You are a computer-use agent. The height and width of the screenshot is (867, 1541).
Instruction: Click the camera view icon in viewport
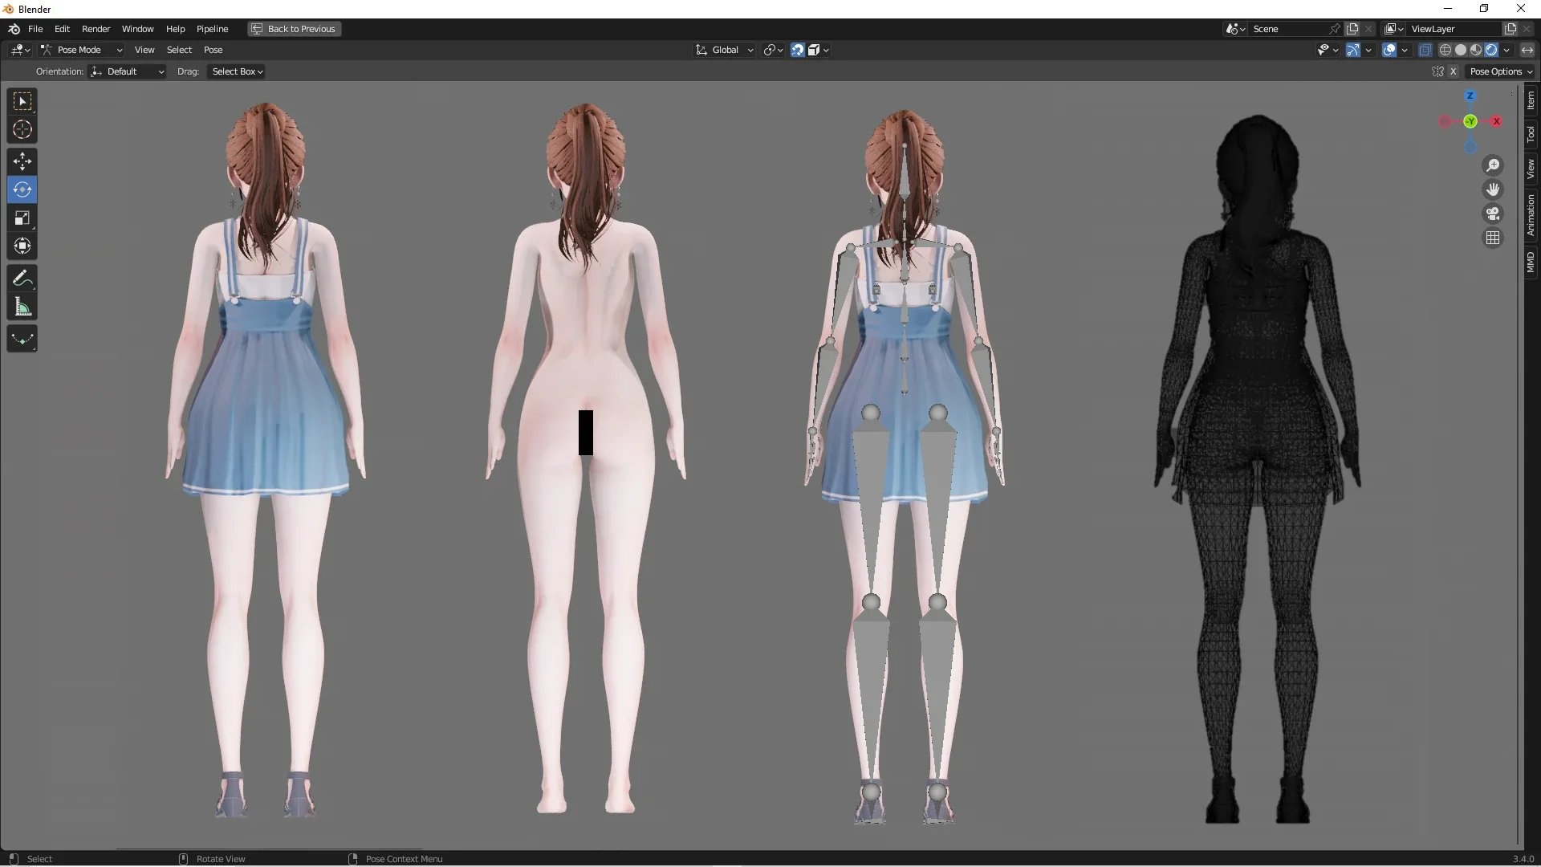point(1493,214)
